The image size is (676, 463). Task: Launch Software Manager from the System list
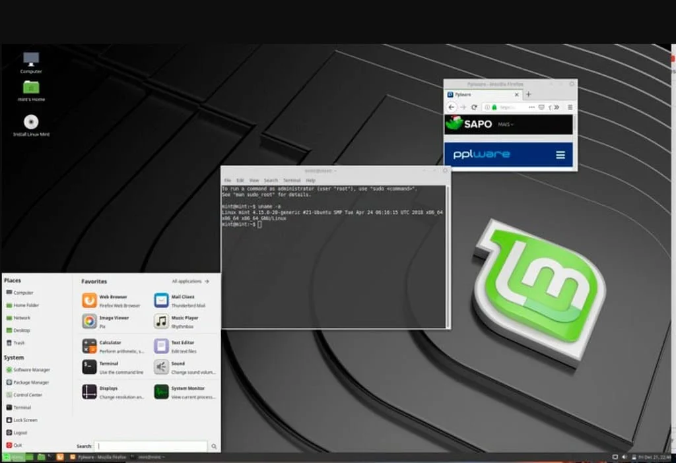point(28,370)
